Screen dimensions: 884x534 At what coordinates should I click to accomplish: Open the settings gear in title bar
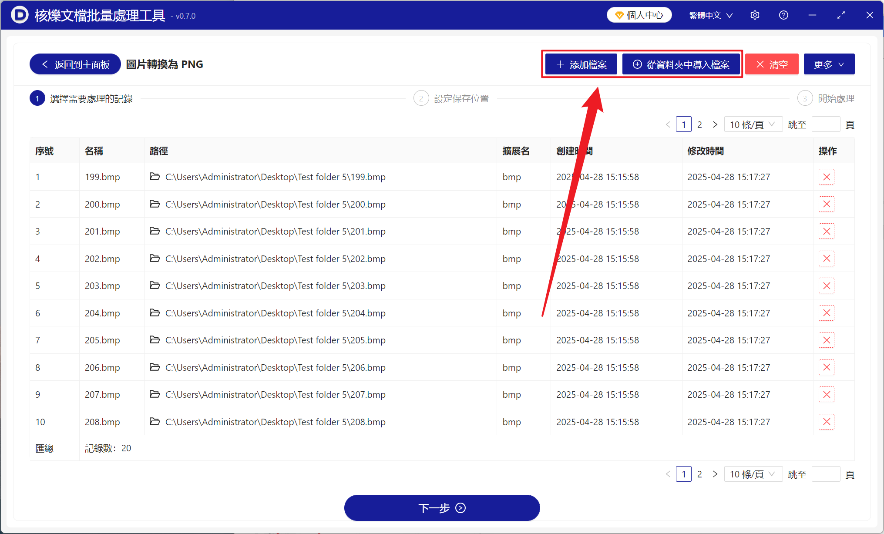(755, 15)
